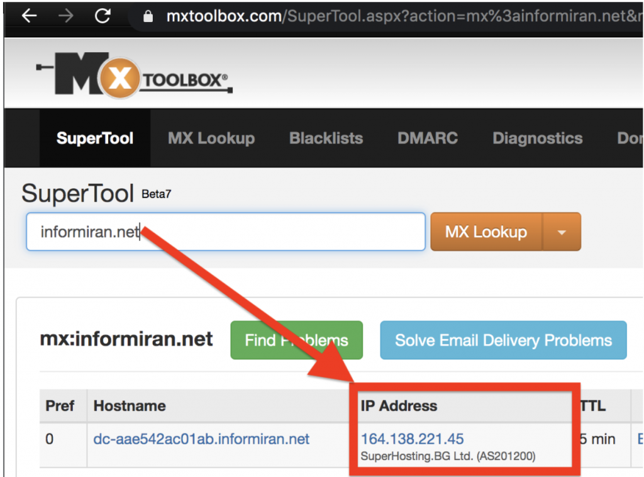Select the Diagnostics tab

pos(537,138)
